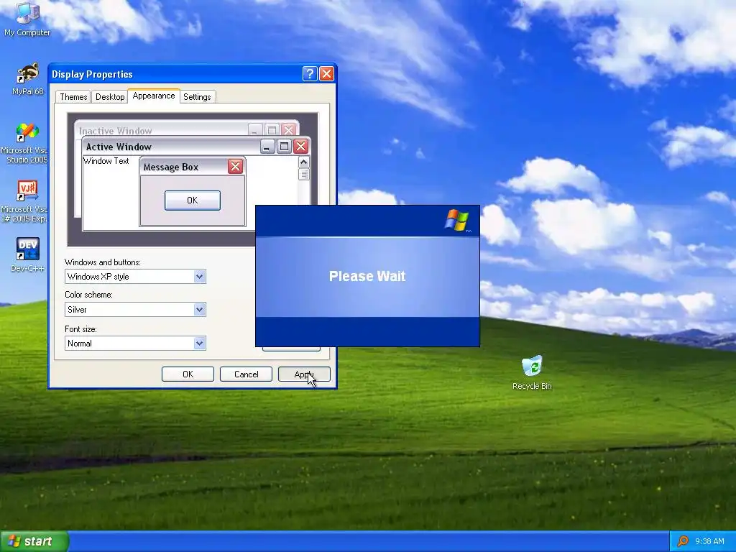Click the Active Window preview minimize icon
This screenshot has height=552, width=736.
267,147
